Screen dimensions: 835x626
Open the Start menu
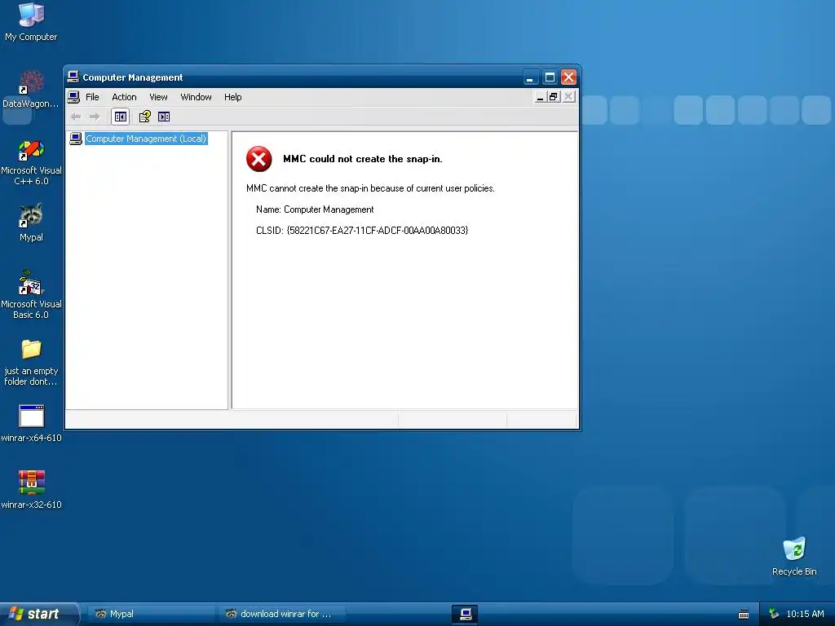38,614
